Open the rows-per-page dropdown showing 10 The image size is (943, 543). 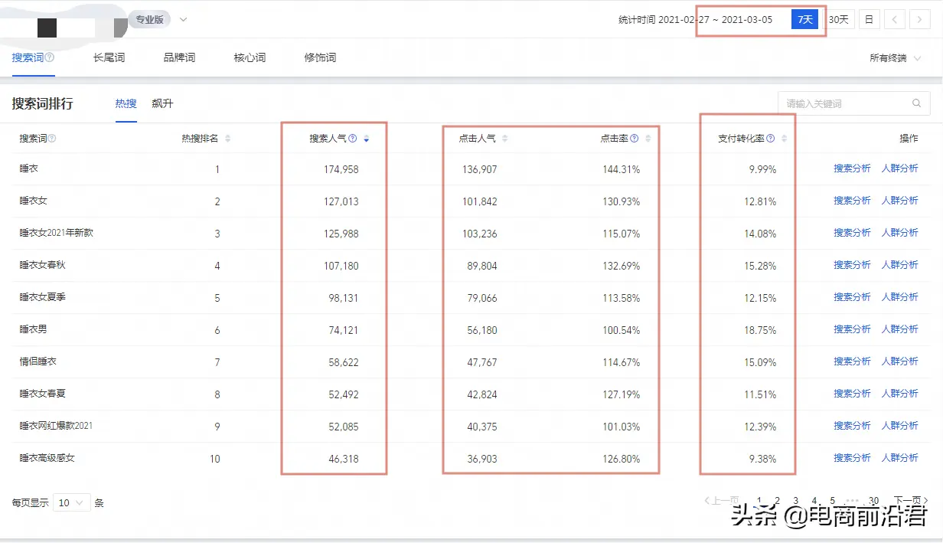click(71, 503)
